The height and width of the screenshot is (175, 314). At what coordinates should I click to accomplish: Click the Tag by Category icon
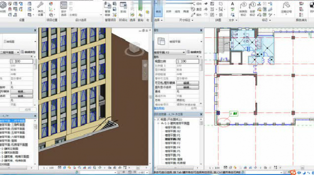click(243, 9)
